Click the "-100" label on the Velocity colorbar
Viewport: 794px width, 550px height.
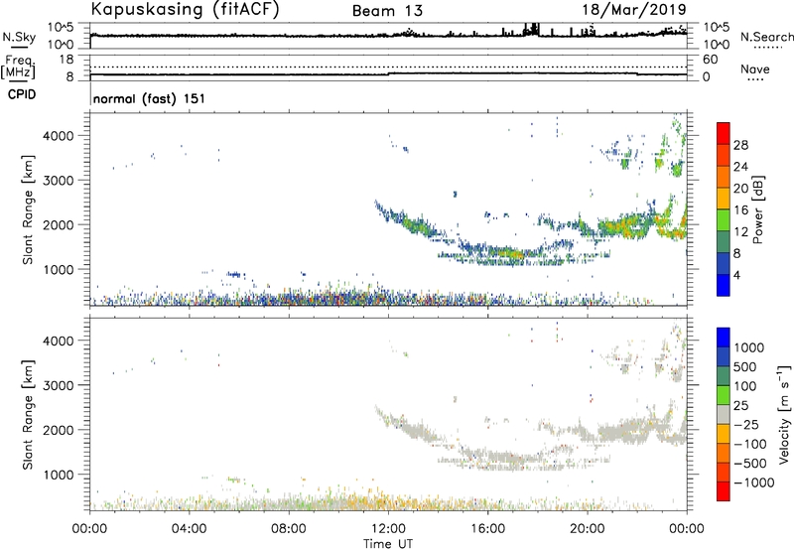pyautogui.click(x=750, y=444)
